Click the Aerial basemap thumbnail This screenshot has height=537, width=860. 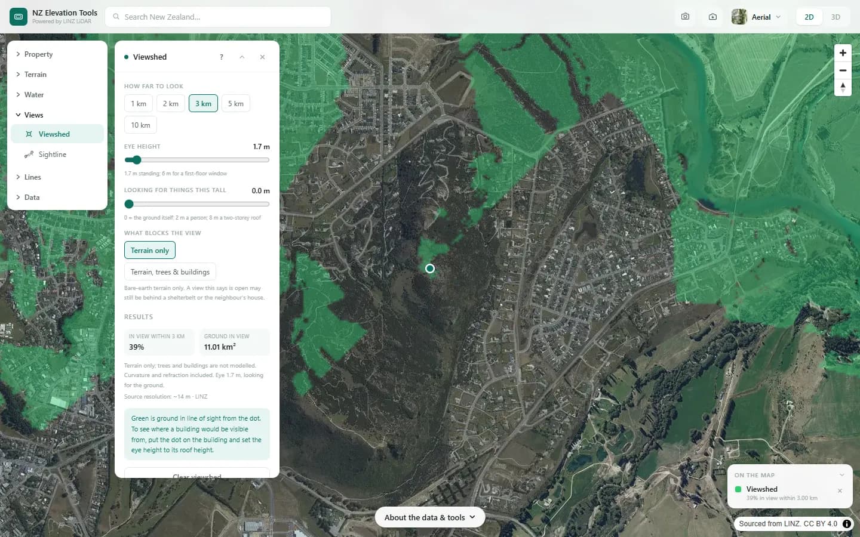point(739,17)
